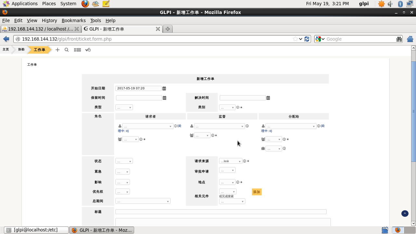Viewport: 416px width, 234px height.
Task: Click into the 标题 text field
Action: (221, 212)
